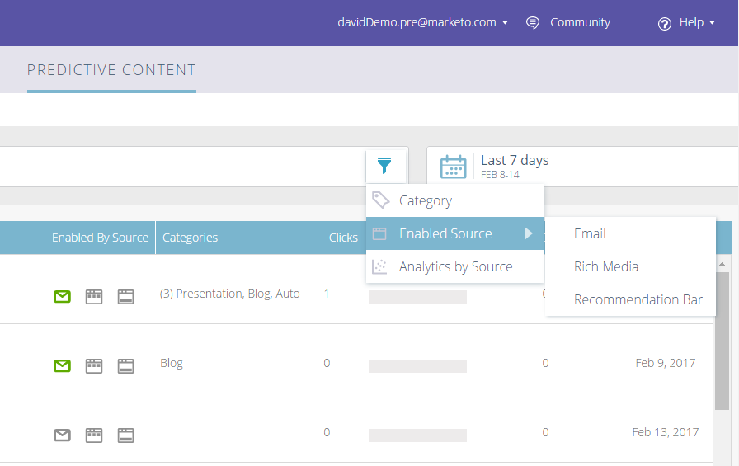Open the Last 7 days date selector
The width and height of the screenshot is (739, 466).
click(515, 161)
